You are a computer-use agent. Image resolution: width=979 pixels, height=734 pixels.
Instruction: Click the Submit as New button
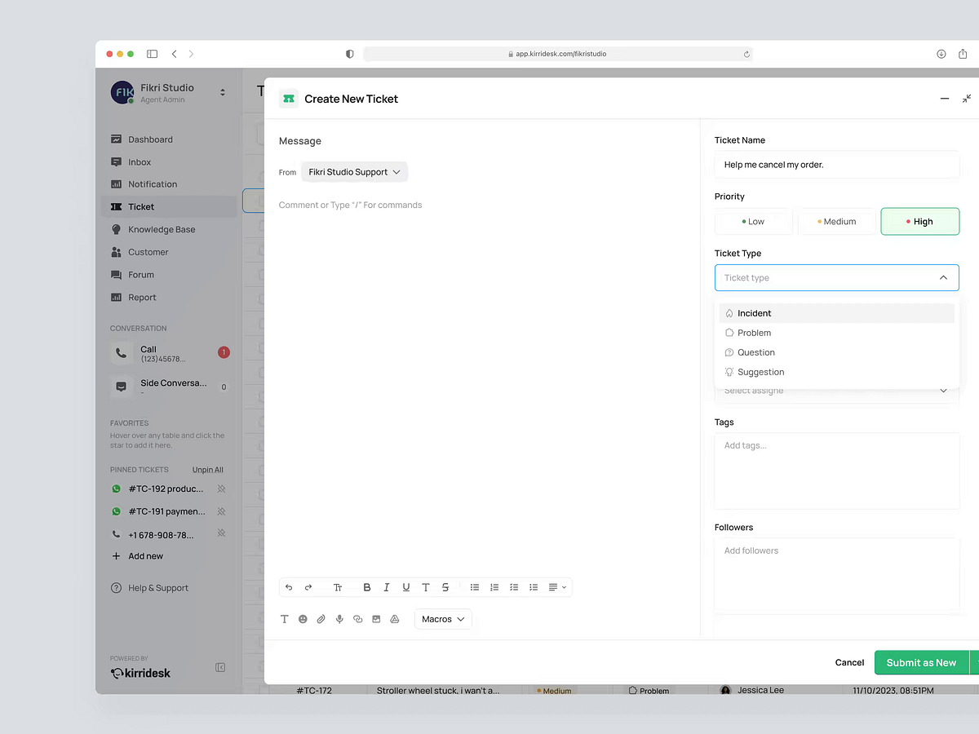pos(920,662)
